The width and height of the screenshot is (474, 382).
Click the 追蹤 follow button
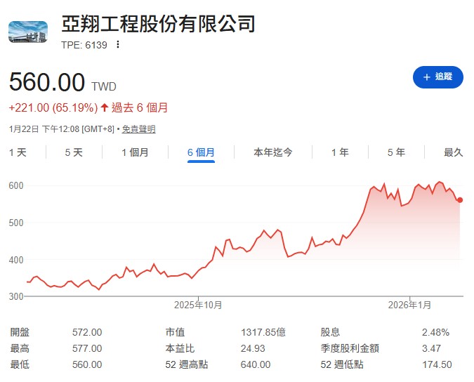point(438,77)
